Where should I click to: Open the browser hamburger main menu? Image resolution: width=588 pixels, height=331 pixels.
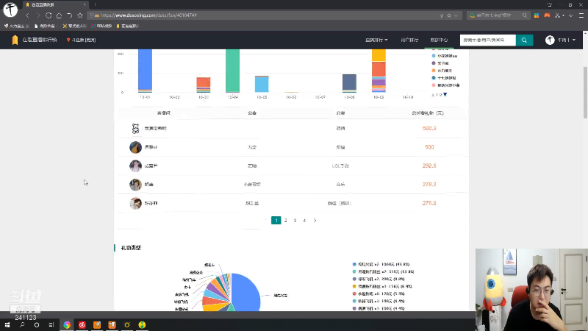(x=581, y=15)
